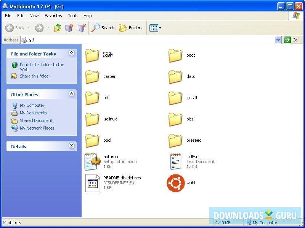Go to My Network Places link
The width and height of the screenshot is (305, 228).
(x=37, y=128)
